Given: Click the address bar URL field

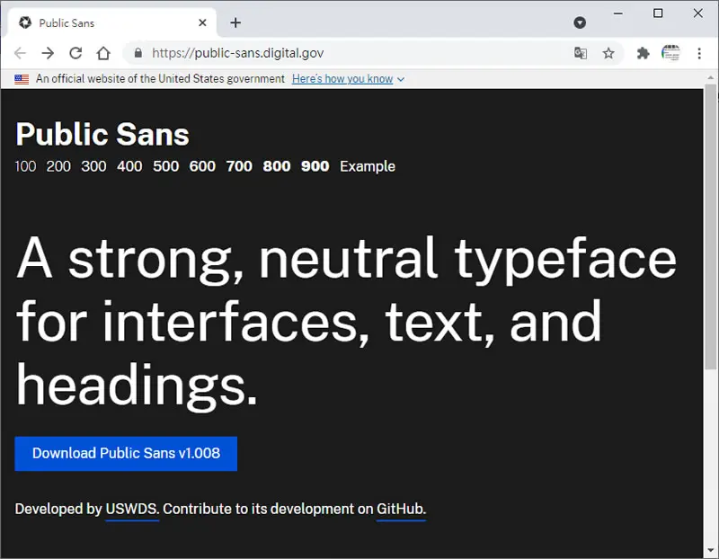Looking at the screenshot, I should coord(349,53).
